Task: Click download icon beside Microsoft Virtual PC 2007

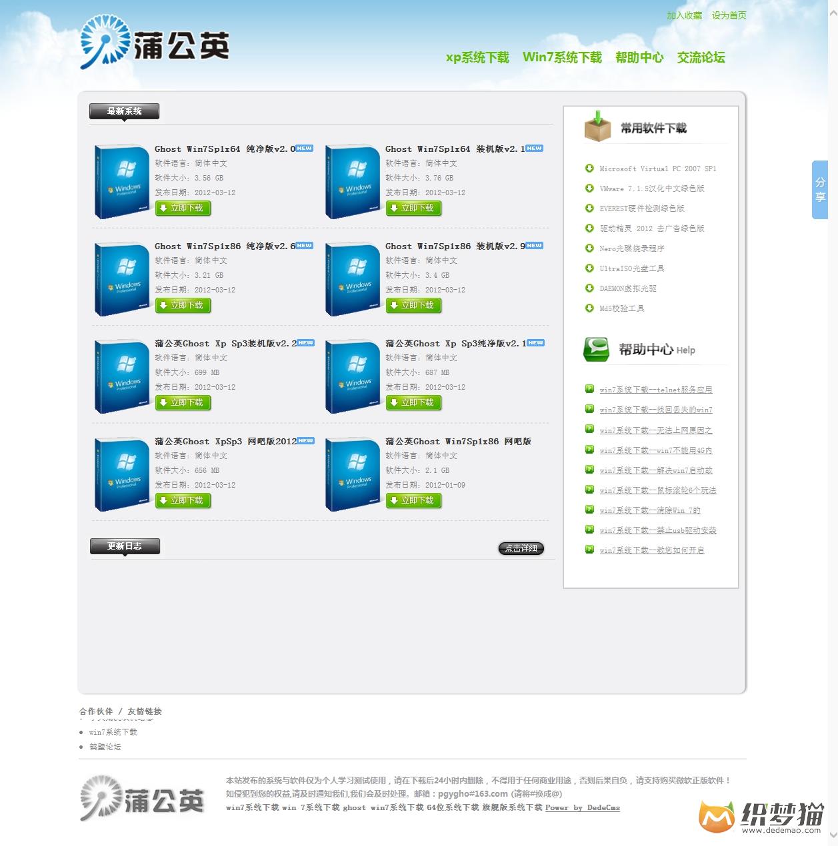Action: click(x=589, y=169)
